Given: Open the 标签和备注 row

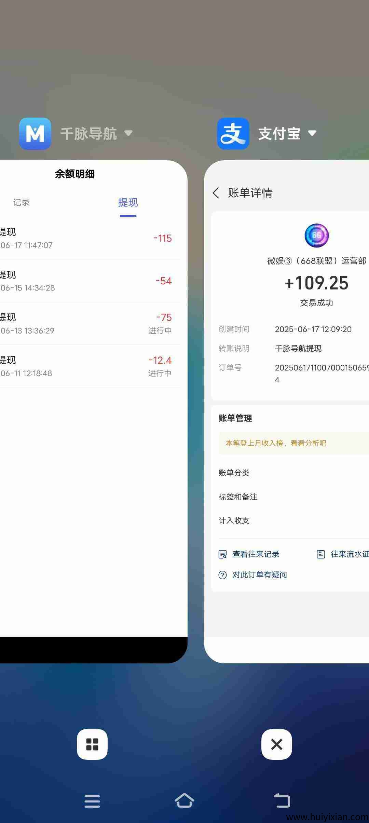Looking at the screenshot, I should 294,497.
